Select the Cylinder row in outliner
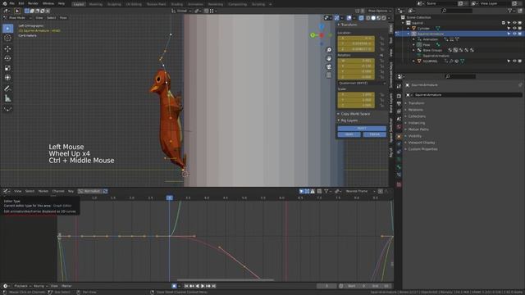Viewport: 525px width, 295px height. (x=423, y=29)
